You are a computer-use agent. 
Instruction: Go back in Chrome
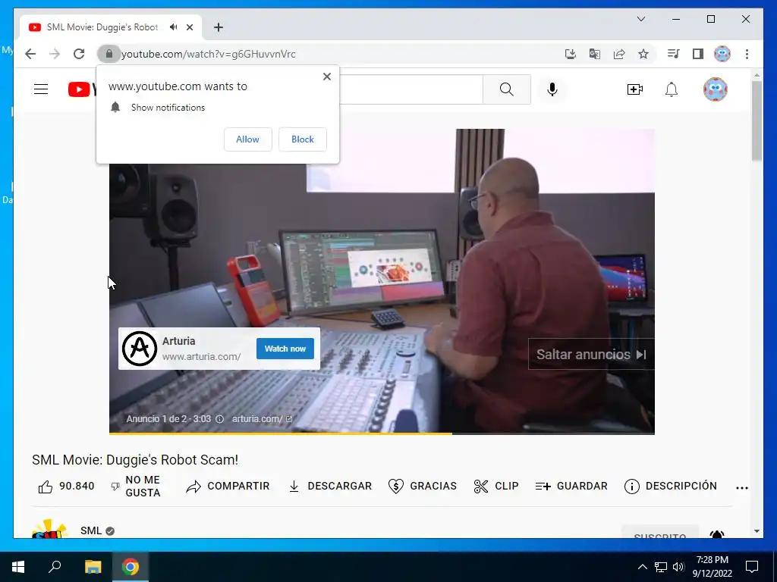coord(30,54)
